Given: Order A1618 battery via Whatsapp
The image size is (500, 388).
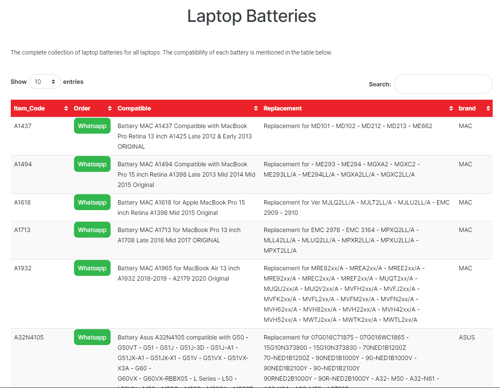Looking at the screenshot, I should click(92, 202).
